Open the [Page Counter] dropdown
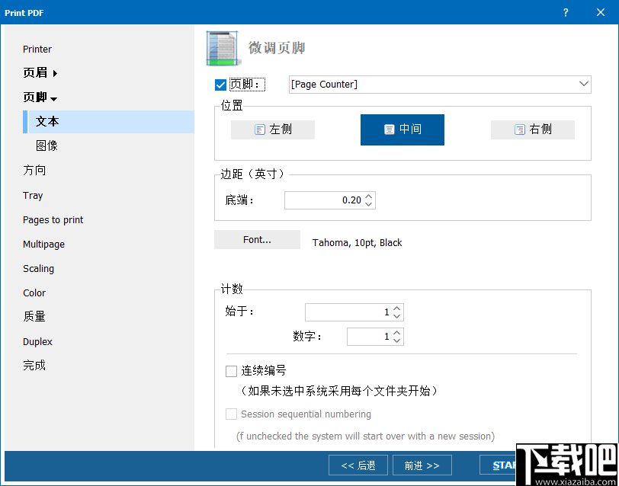The image size is (619, 486). (584, 85)
